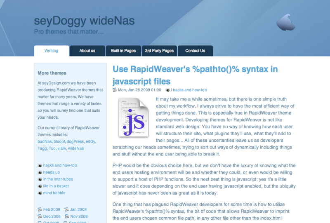Click the folder icon beside post category
Screen dimensions: 330x223
tap(167, 90)
